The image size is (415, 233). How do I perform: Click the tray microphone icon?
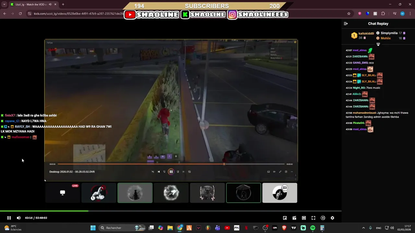tap(370, 228)
